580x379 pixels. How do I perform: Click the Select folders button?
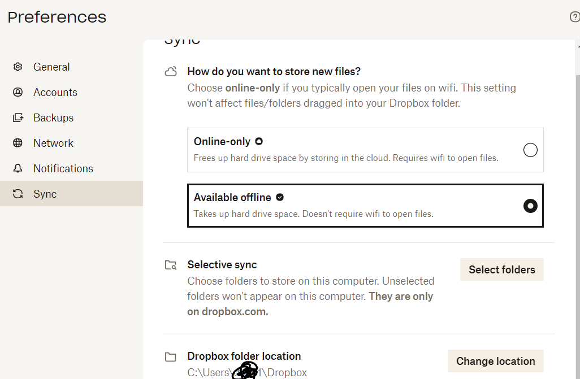(501, 269)
